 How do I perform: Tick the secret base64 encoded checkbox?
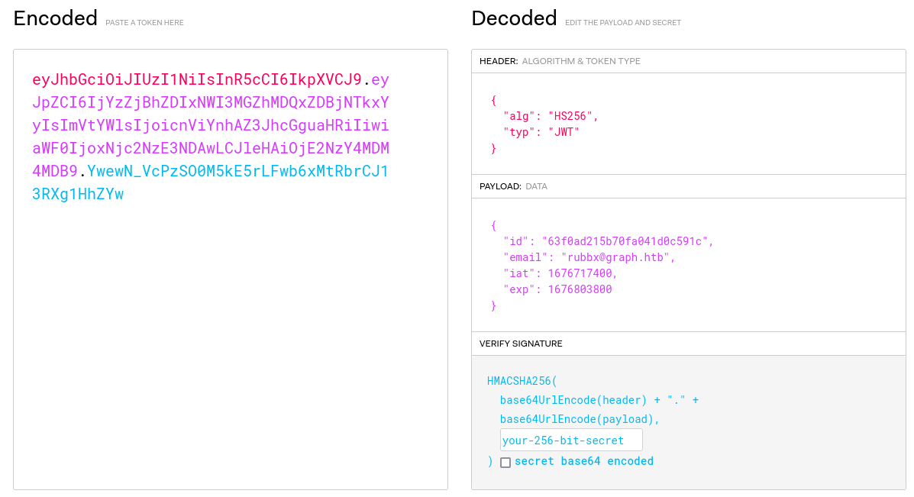coord(505,462)
